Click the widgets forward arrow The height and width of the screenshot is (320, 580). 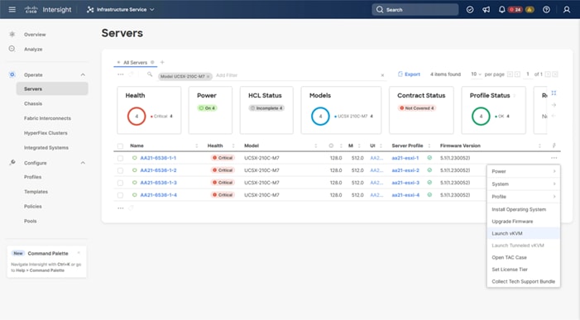pyautogui.click(x=554, y=105)
